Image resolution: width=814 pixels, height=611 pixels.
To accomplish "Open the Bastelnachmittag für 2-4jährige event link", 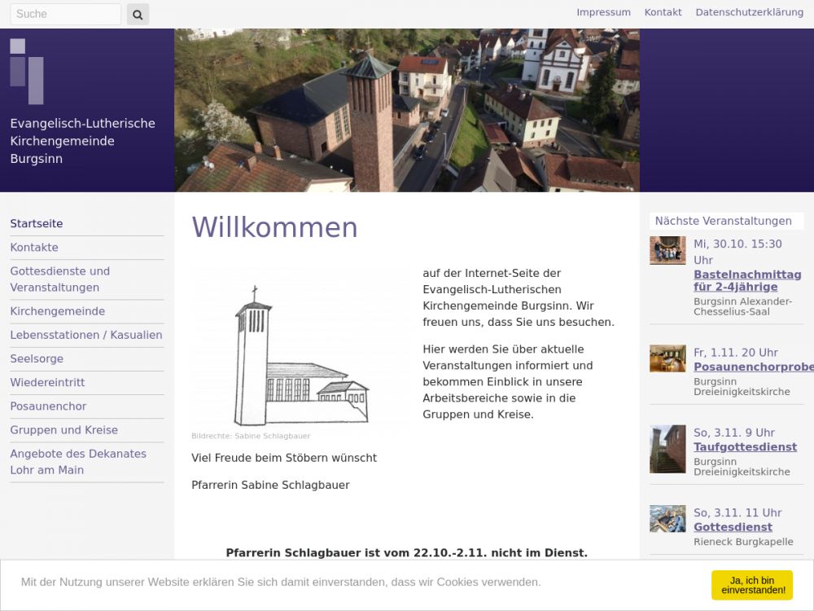I will pyautogui.click(x=746, y=280).
